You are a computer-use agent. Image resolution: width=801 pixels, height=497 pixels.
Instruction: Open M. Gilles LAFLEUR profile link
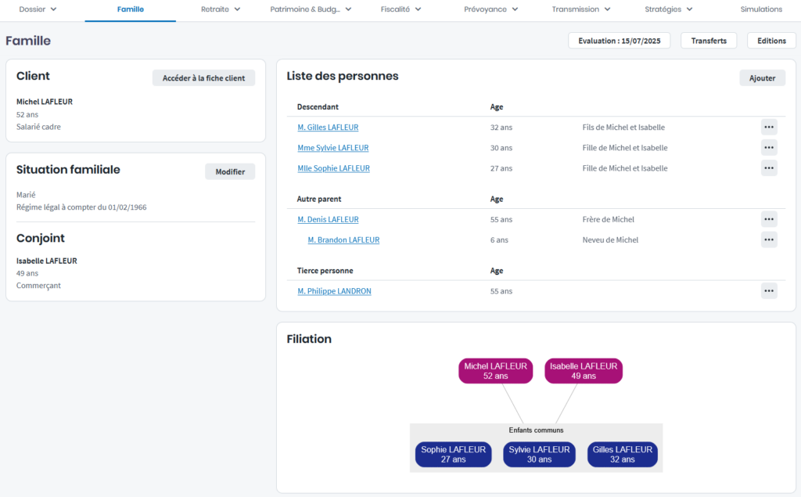[328, 128]
